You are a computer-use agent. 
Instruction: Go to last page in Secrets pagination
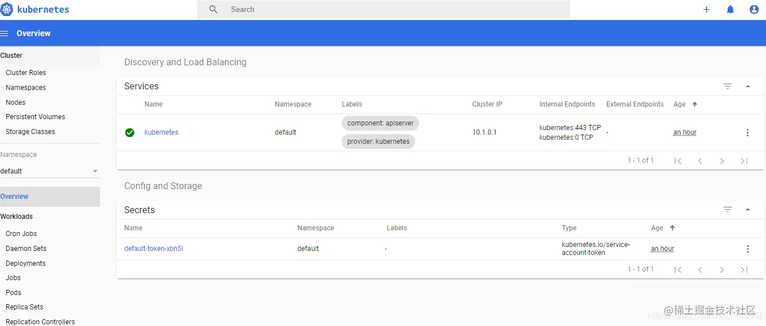coord(744,270)
